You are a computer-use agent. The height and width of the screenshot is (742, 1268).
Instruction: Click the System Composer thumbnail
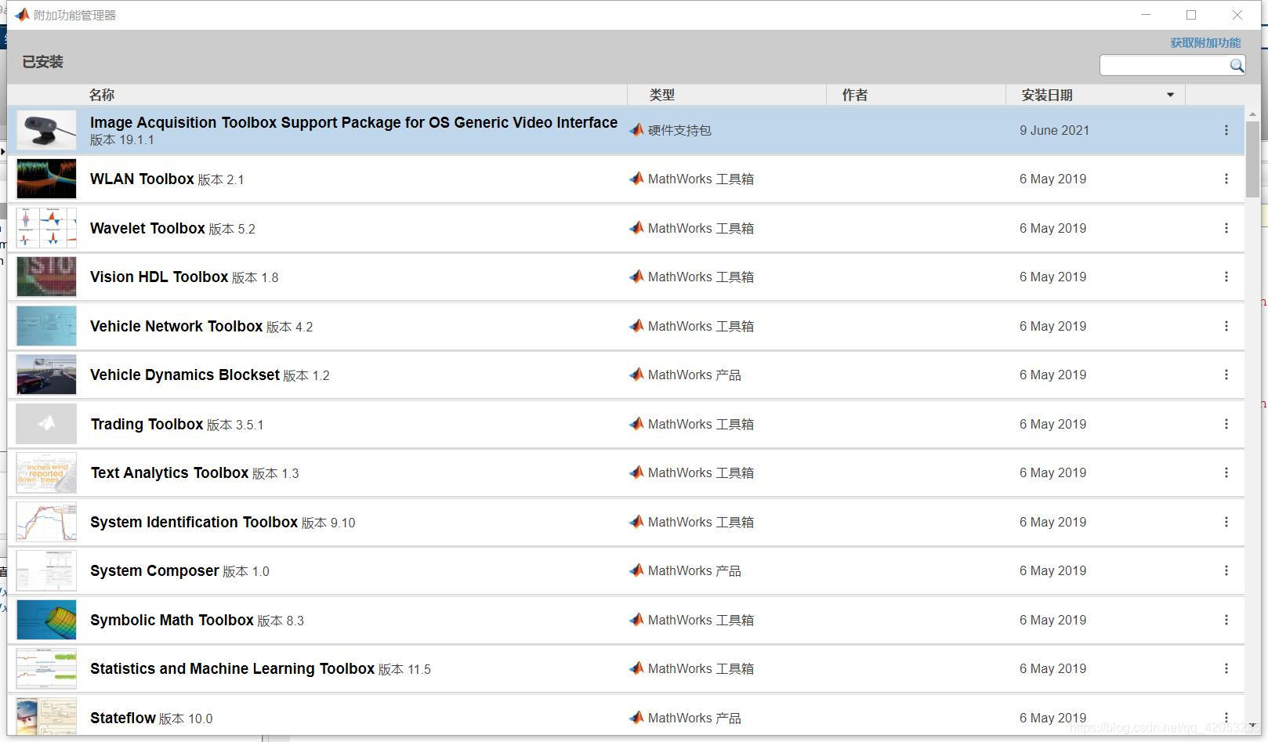(x=46, y=570)
